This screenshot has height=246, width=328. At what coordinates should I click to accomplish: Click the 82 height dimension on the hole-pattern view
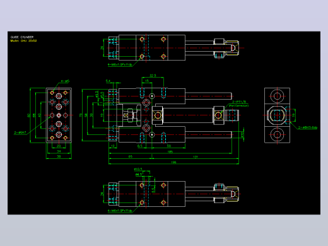pos(28,115)
